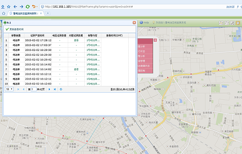Open the orange undo arrow's dropdown

click(x=37, y=6)
